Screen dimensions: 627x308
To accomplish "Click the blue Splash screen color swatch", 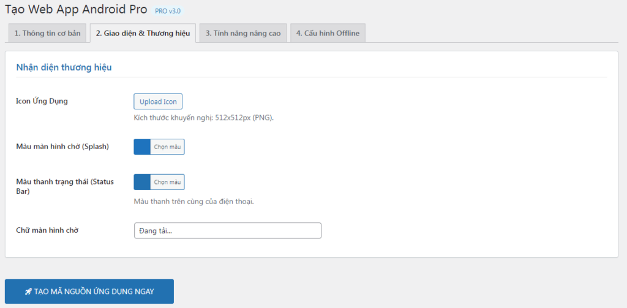I will [x=142, y=147].
